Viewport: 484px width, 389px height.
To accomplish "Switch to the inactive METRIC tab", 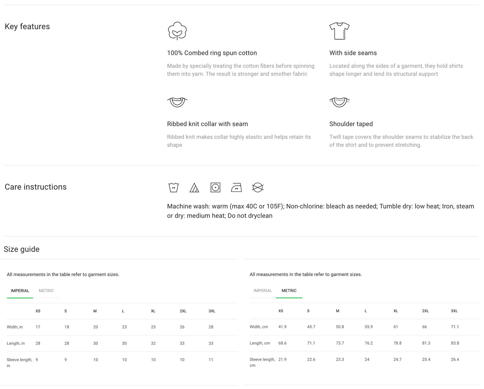I will 46,291.
